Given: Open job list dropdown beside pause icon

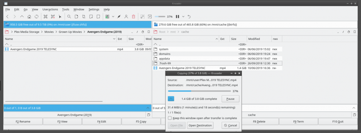Looking at the screenshot, I should click(x=183, y=17).
